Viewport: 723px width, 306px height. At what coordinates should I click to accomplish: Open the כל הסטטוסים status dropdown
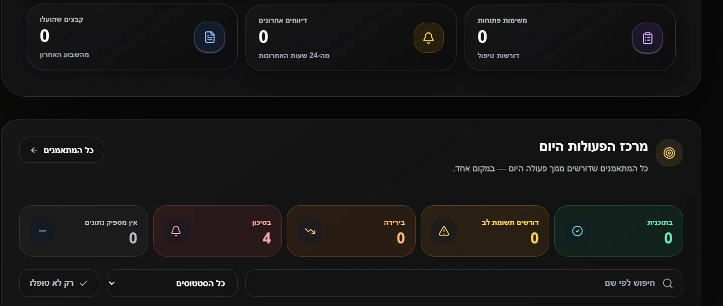(172, 283)
